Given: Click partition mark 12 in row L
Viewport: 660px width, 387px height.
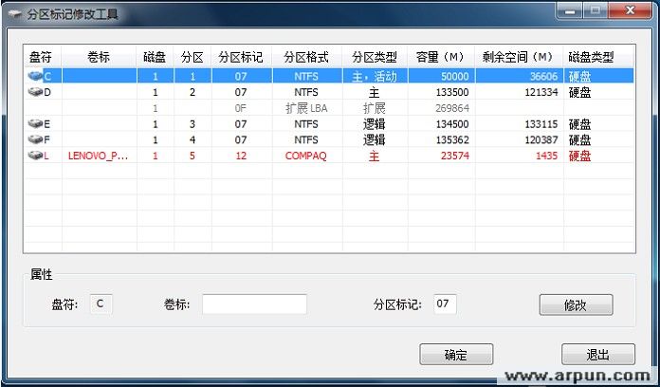Looking at the screenshot, I should click(x=241, y=156).
